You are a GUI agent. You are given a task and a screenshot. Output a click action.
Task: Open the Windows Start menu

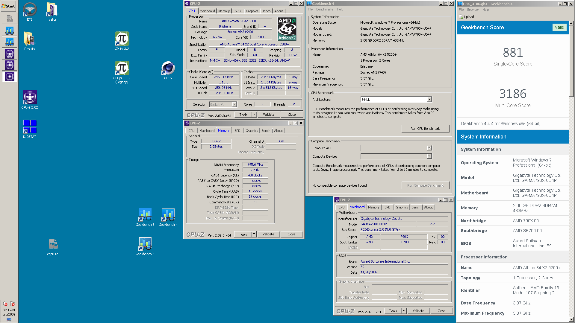click(x=8, y=6)
